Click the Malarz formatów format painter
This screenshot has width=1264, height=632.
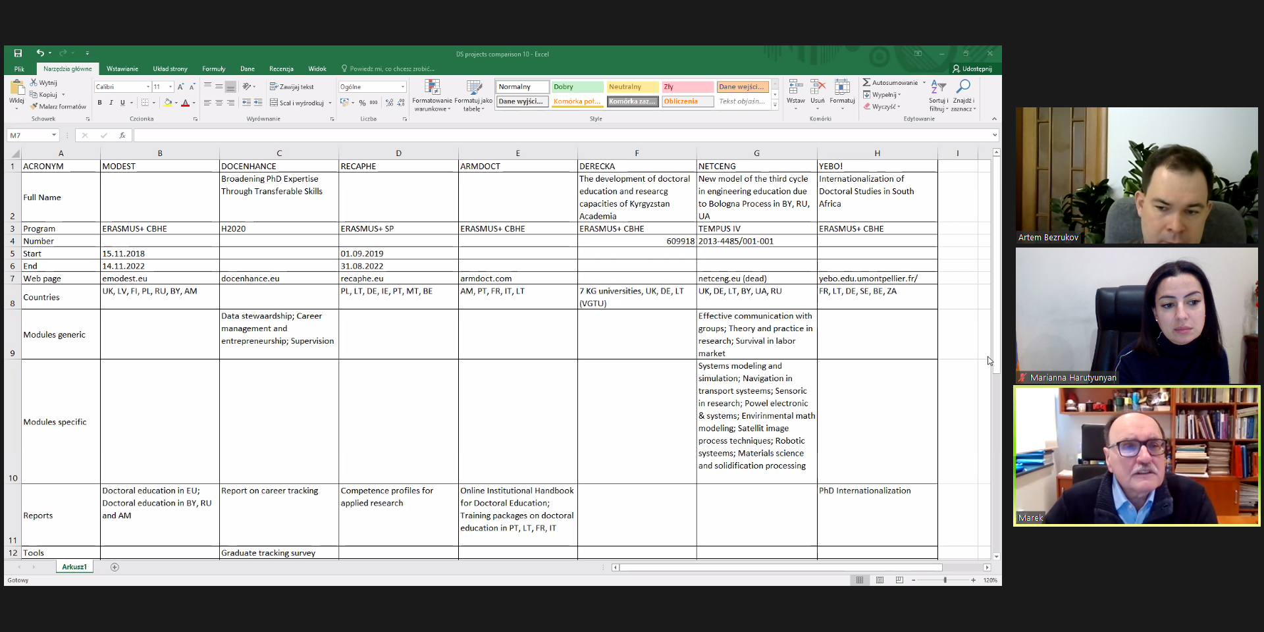pyautogui.click(x=58, y=107)
